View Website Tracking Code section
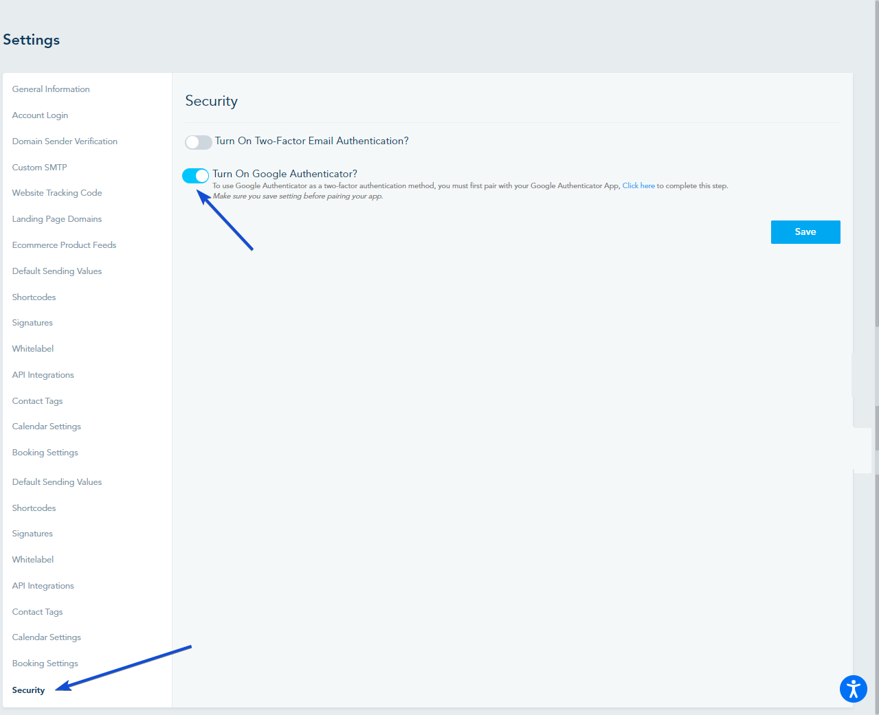The image size is (879, 715). pos(57,193)
